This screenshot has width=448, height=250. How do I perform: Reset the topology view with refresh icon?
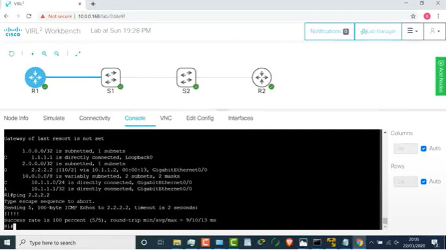[12, 53]
